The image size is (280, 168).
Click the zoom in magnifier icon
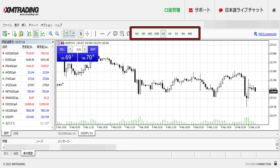click(x=51, y=34)
